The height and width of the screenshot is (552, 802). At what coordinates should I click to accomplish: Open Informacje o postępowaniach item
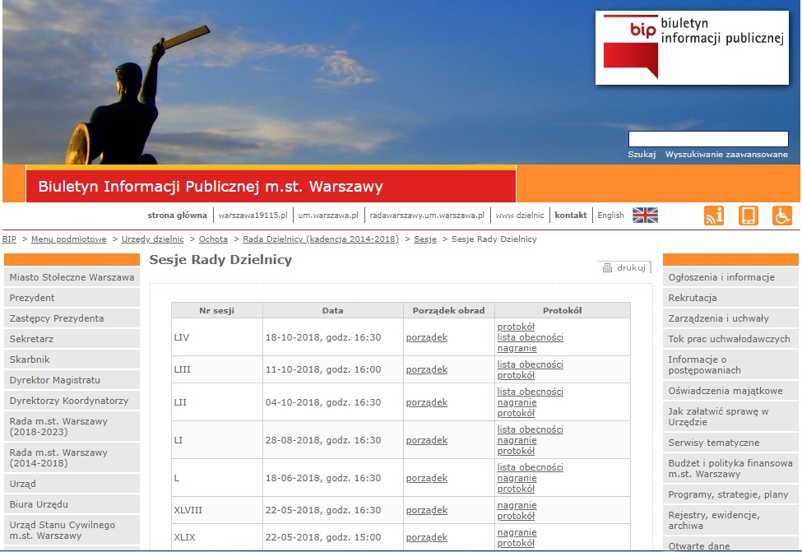(x=730, y=364)
